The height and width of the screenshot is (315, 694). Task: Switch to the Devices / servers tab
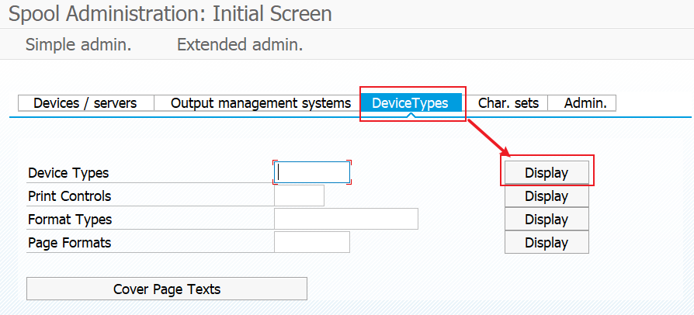86,103
